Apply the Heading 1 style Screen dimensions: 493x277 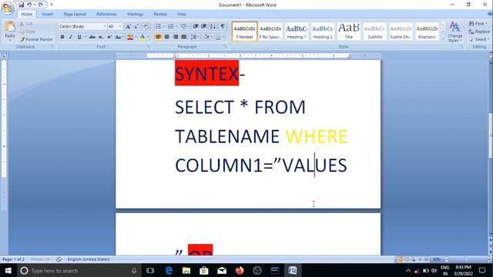pos(297,32)
